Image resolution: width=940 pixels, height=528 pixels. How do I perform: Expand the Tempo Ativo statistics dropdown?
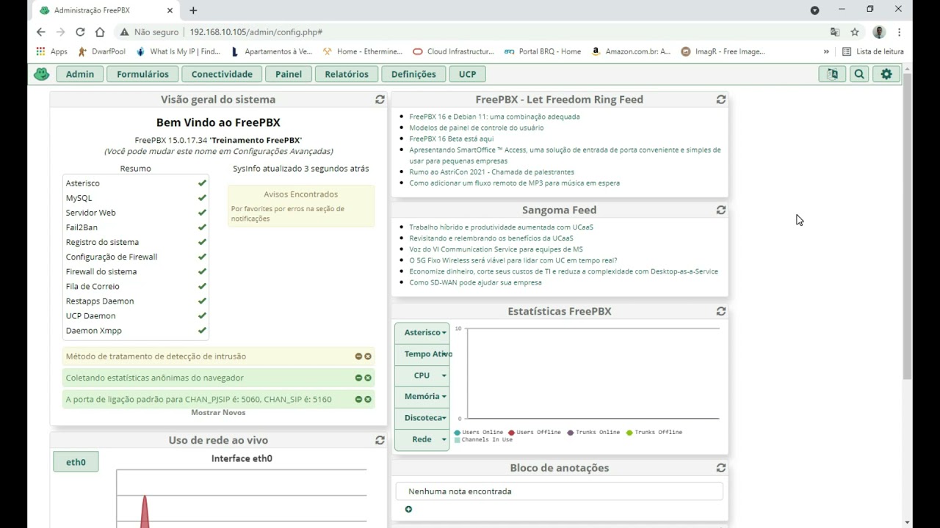pos(422,354)
